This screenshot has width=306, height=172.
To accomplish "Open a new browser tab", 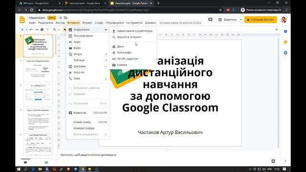I will pyautogui.click(x=158, y=3).
